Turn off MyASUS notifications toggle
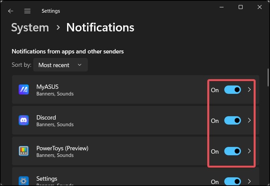The height and width of the screenshot is (186, 270). tap(233, 90)
